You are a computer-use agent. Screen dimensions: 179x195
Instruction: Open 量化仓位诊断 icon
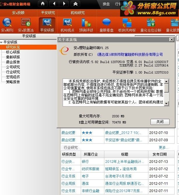point(151,25)
